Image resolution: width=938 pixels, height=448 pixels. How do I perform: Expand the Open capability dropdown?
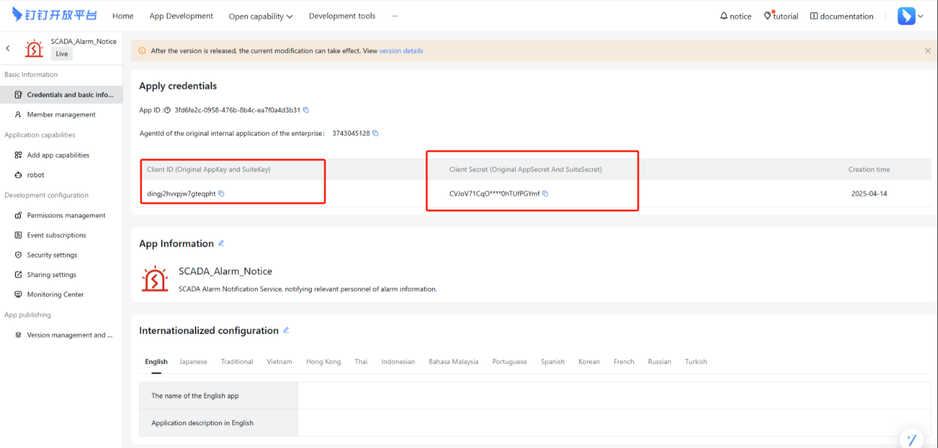(261, 17)
